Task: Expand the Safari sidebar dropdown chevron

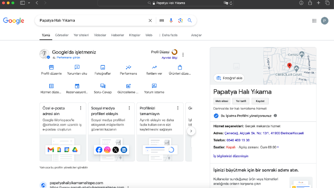Action: click(x=29, y=3)
